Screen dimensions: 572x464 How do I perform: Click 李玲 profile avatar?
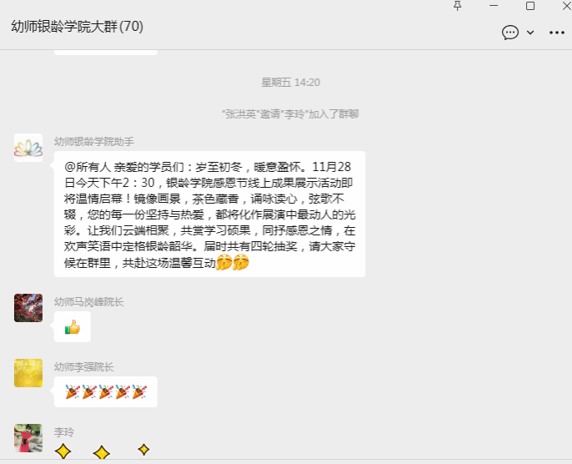pos(28,438)
